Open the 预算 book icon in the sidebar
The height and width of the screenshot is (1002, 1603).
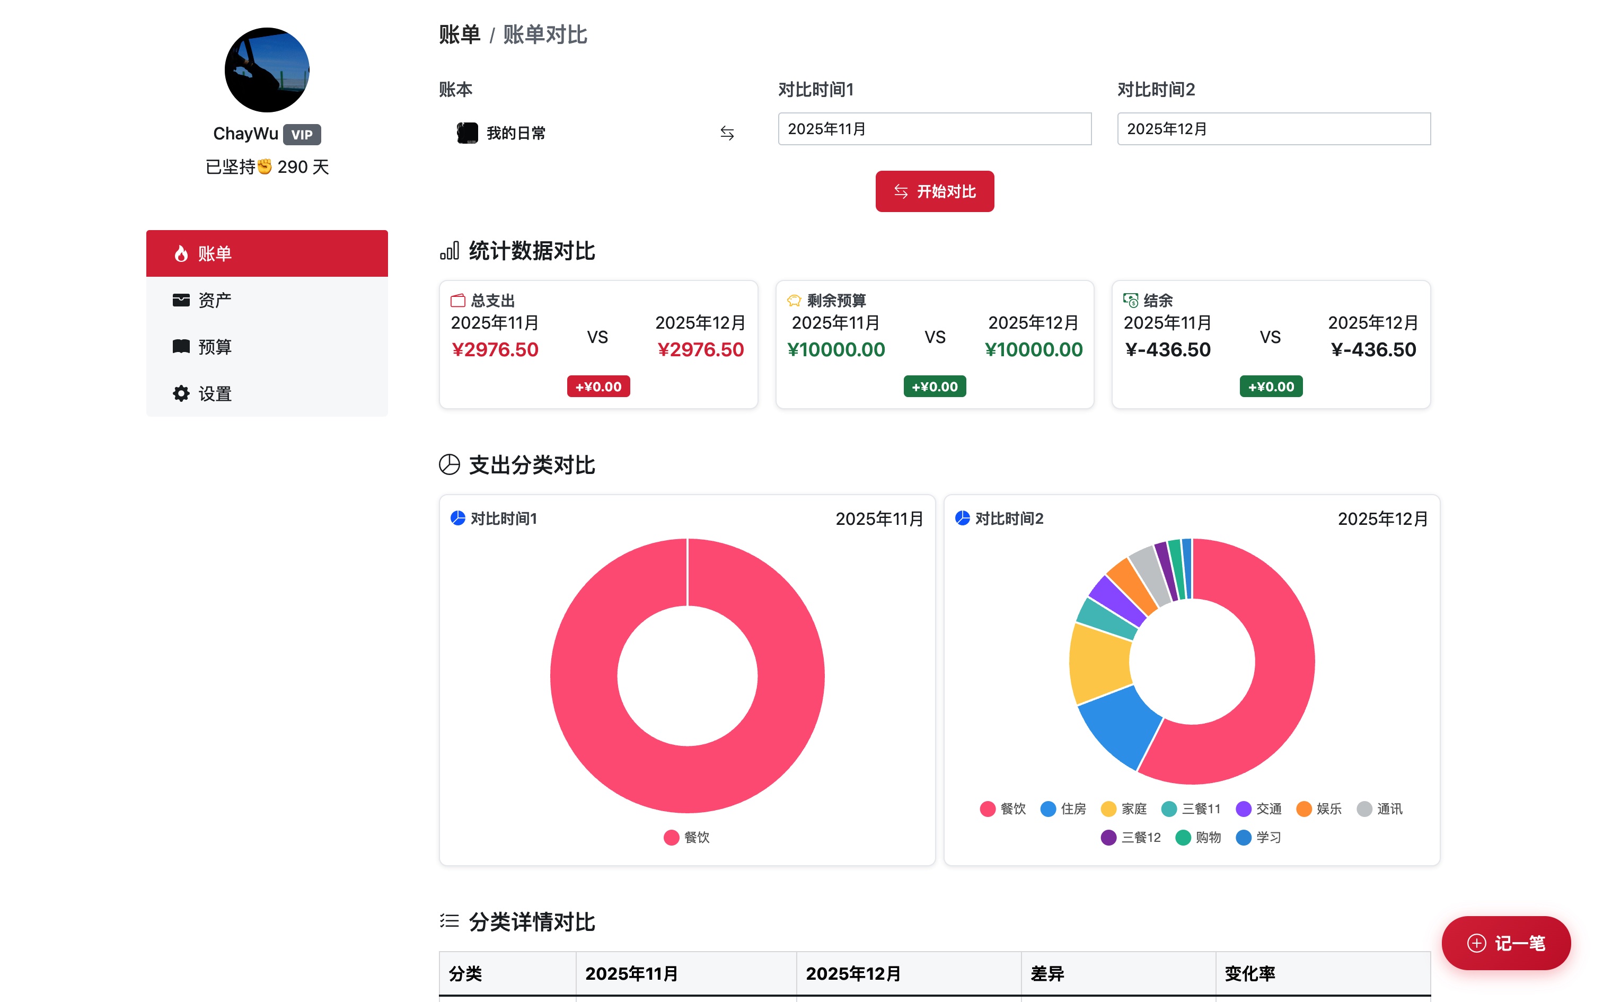tap(180, 347)
